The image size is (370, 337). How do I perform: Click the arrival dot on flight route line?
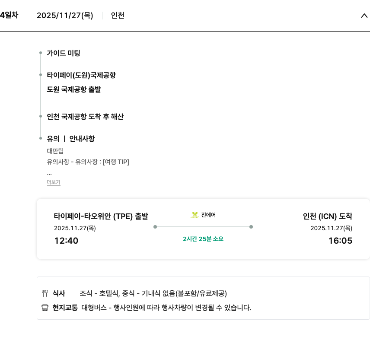[x=251, y=227]
